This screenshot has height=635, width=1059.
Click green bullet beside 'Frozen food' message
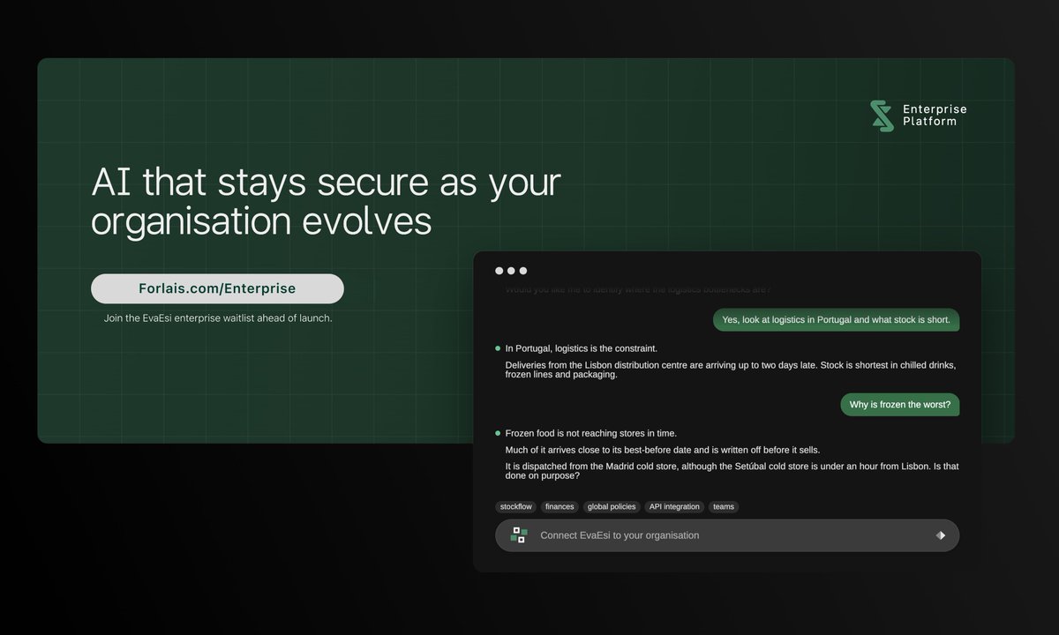click(498, 433)
